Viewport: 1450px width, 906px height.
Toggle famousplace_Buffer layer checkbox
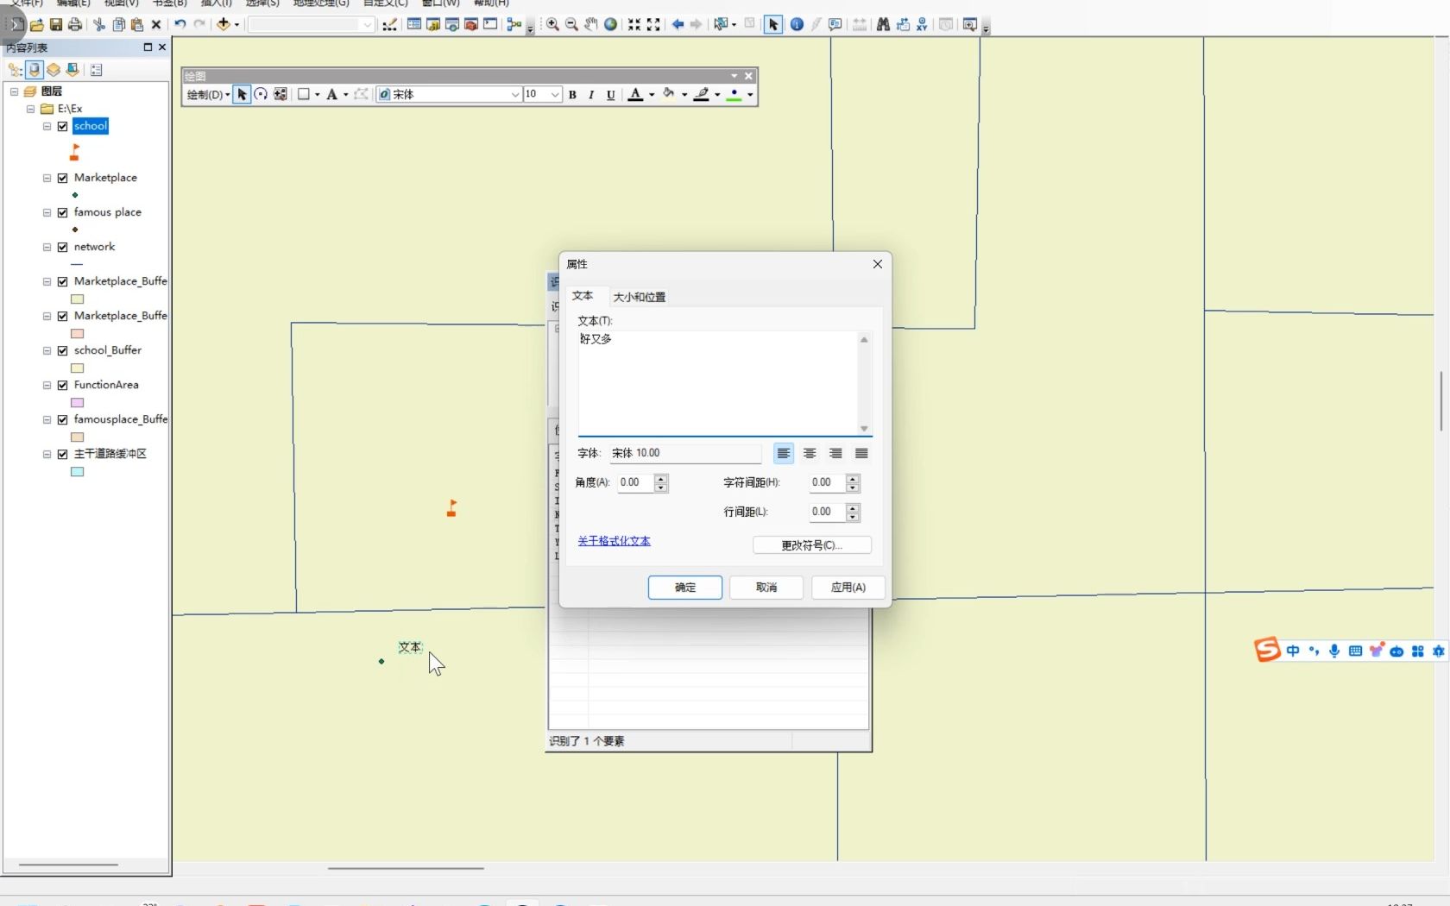(x=63, y=419)
